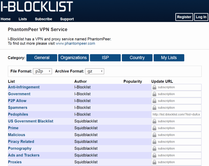
Task: Click the lock icon in Pornography row
Action: click(154, 148)
